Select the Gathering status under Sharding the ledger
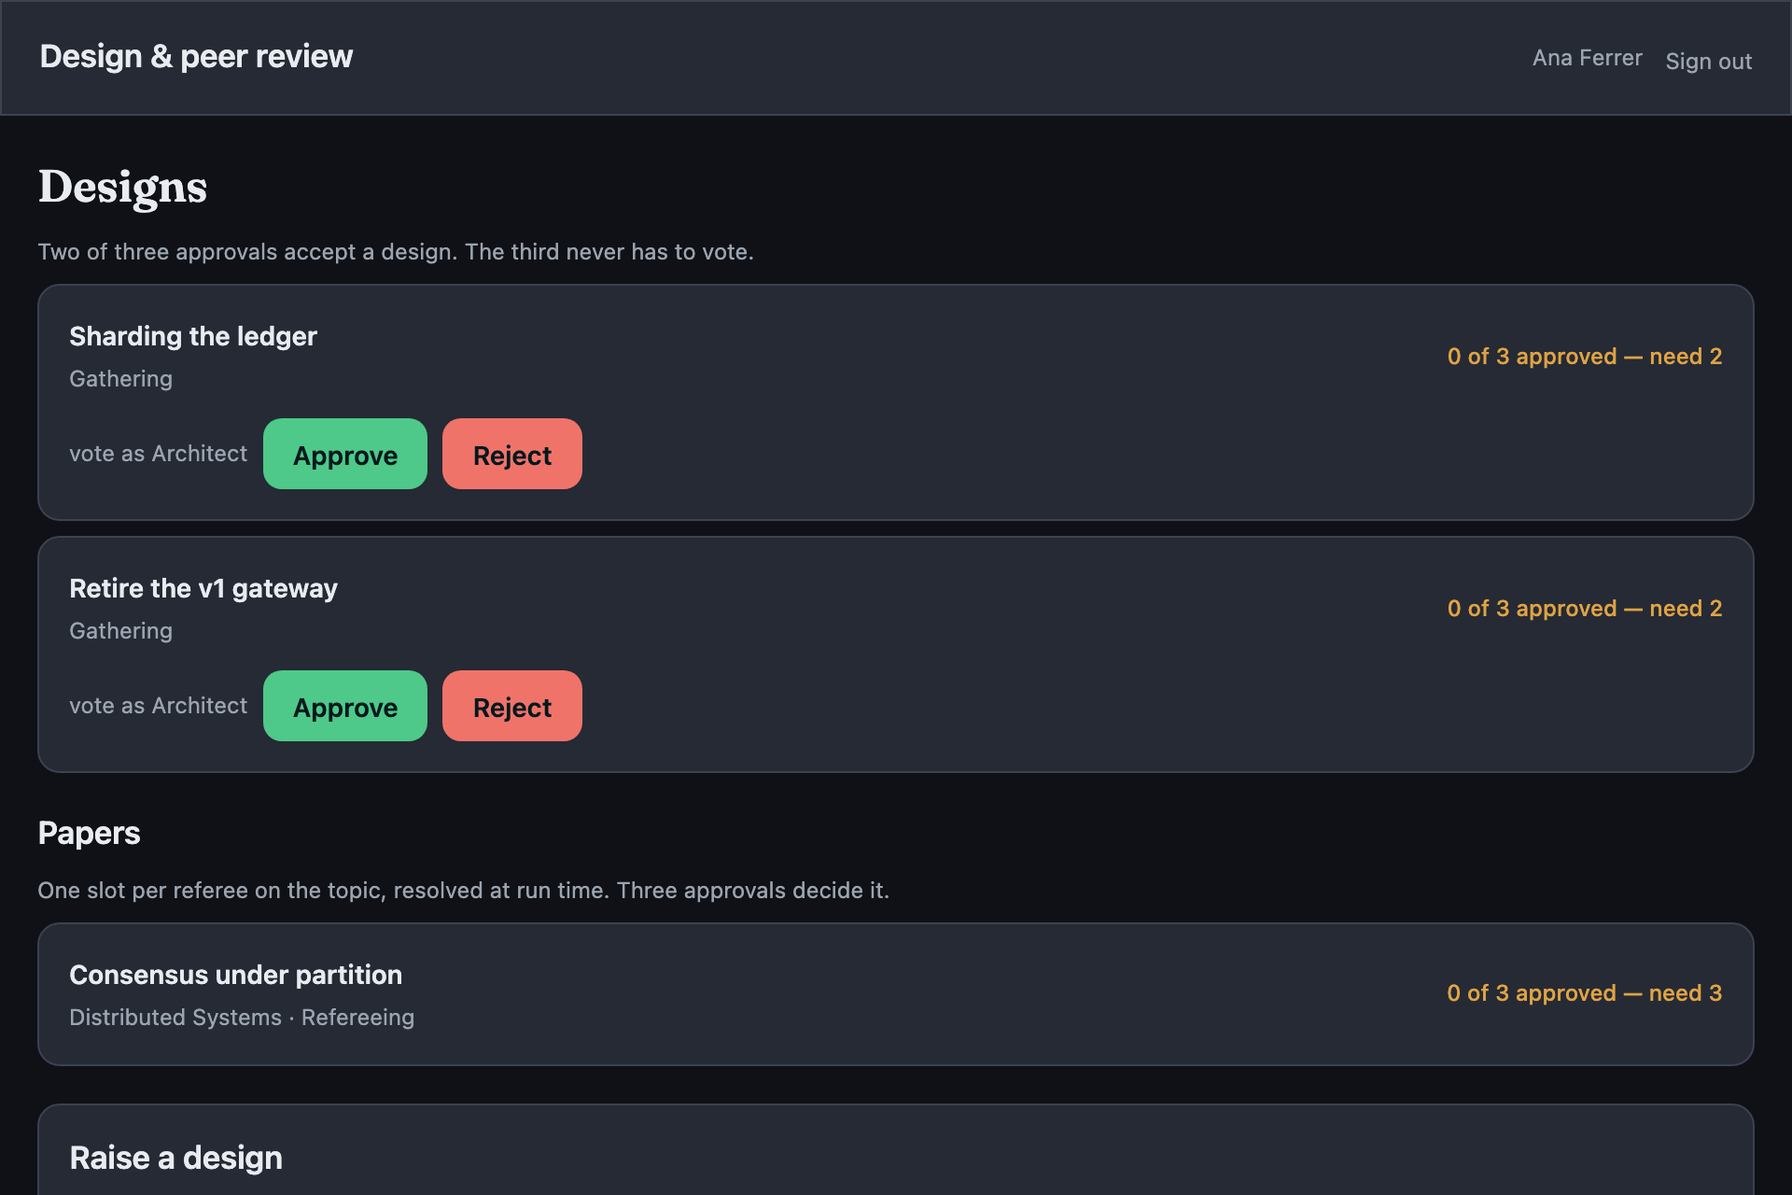 tap(120, 379)
